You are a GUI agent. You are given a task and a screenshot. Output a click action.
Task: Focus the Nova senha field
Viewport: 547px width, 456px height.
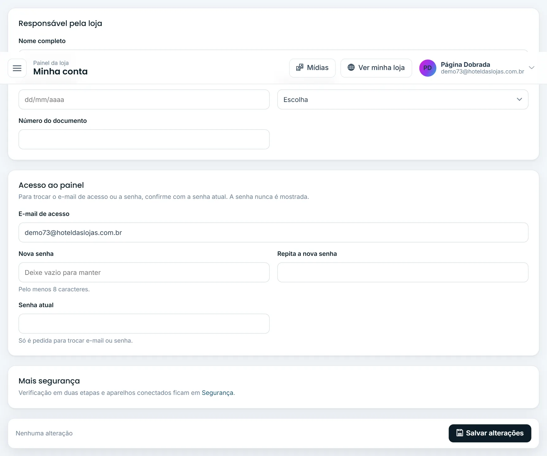point(144,272)
